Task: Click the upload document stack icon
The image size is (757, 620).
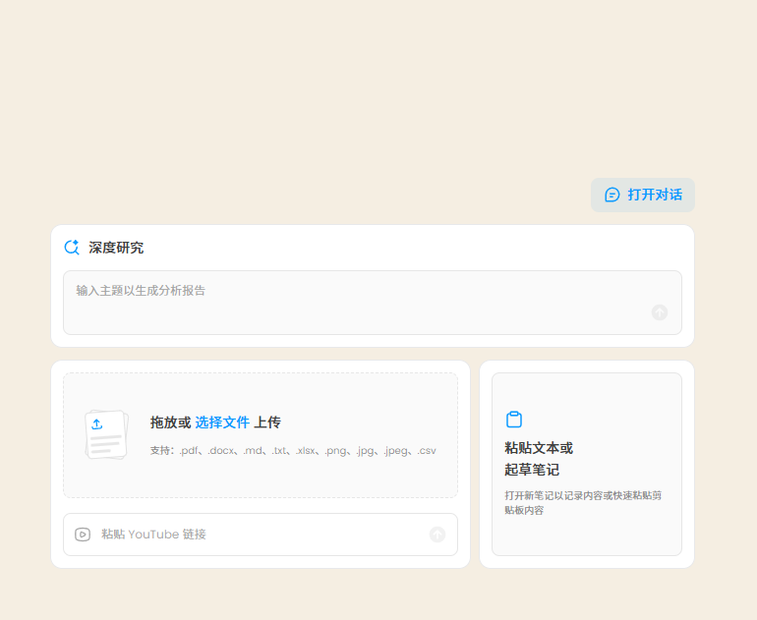Action: click(x=106, y=435)
